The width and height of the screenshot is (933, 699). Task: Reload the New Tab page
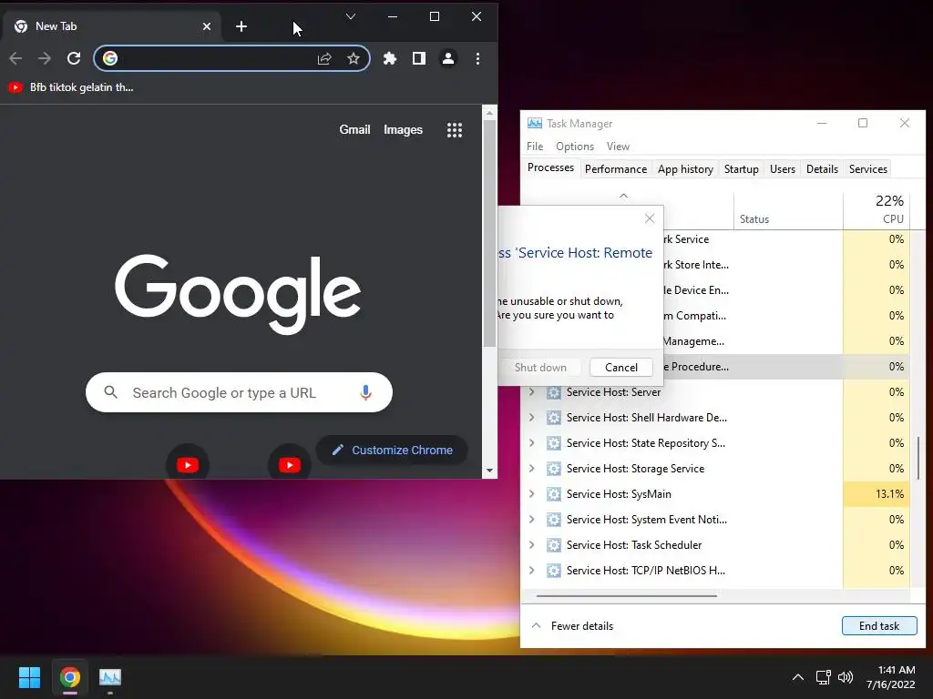(74, 58)
